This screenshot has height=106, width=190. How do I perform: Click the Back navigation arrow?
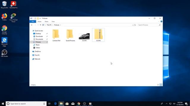point(32,25)
